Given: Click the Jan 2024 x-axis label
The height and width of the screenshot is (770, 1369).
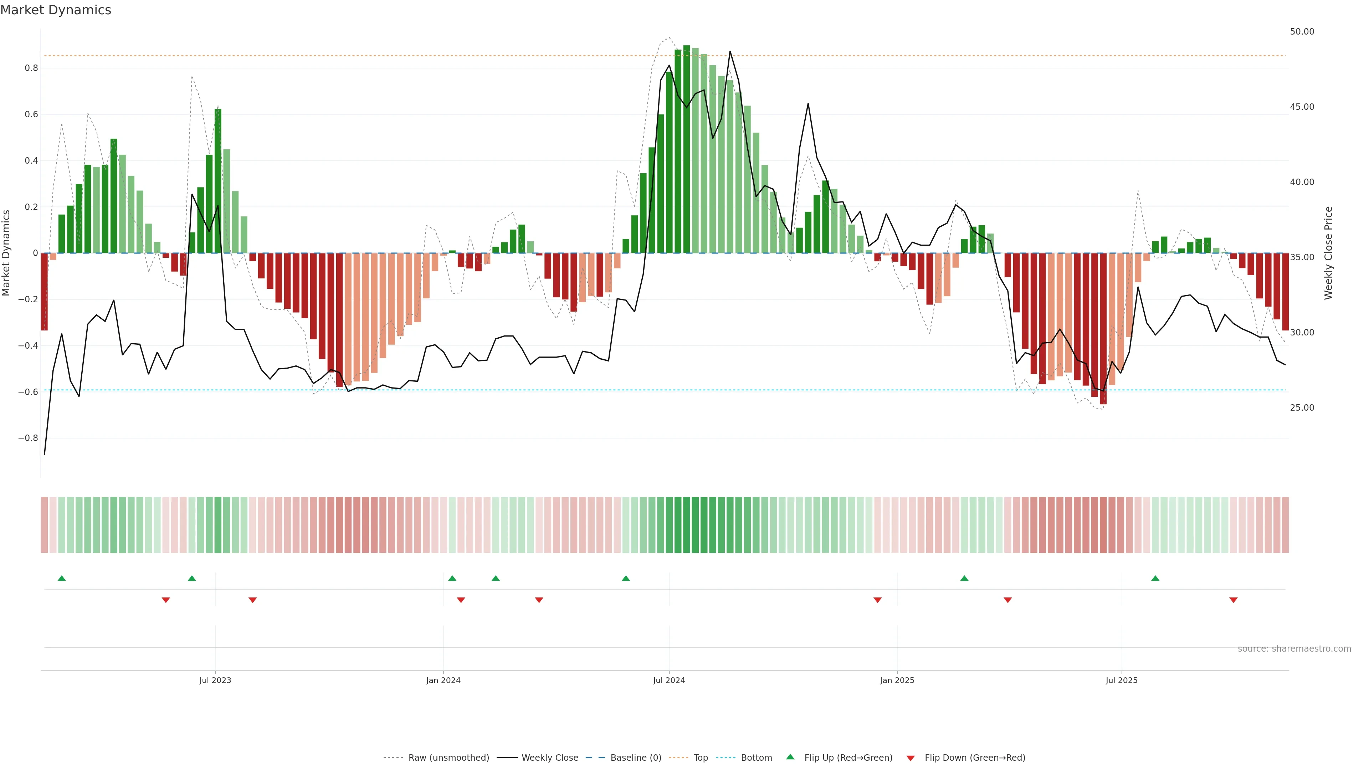Looking at the screenshot, I should 443,680.
